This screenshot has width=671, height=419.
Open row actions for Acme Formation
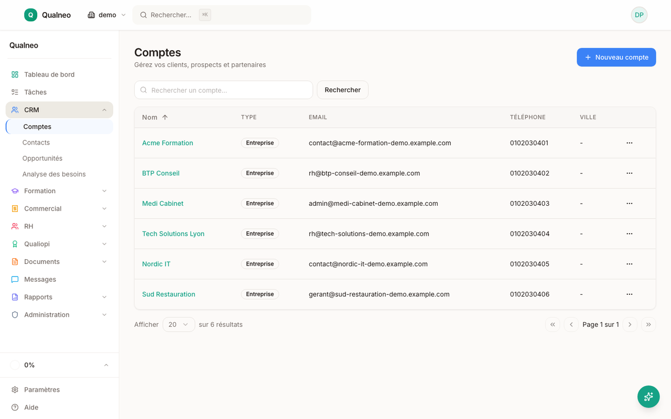point(630,143)
